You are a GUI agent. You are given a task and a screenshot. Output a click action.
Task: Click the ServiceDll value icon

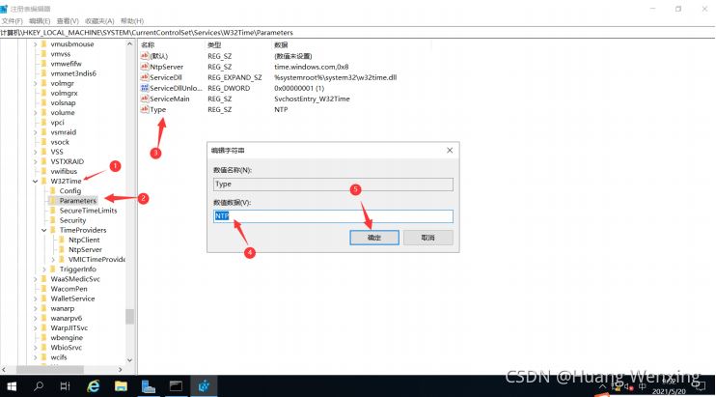click(x=145, y=77)
